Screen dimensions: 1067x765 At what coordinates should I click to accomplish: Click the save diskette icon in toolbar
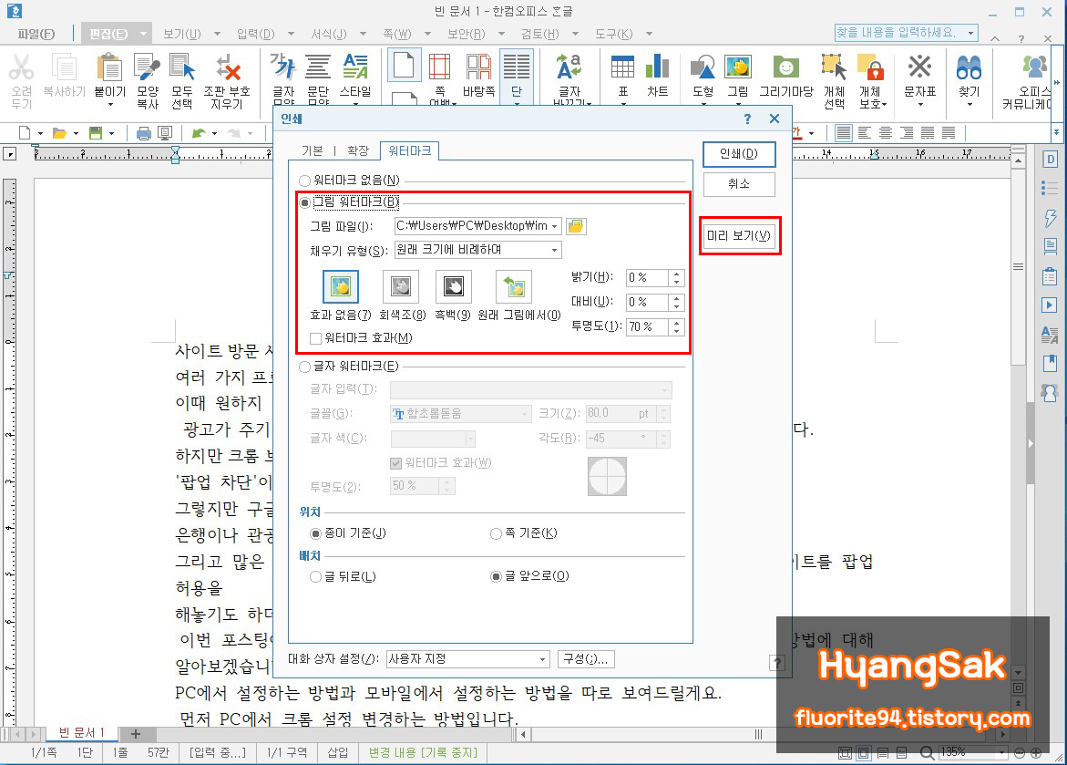pos(96,133)
